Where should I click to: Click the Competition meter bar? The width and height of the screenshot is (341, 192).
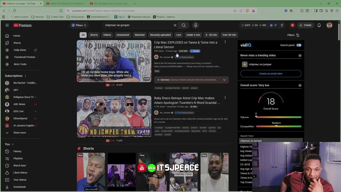point(279,126)
